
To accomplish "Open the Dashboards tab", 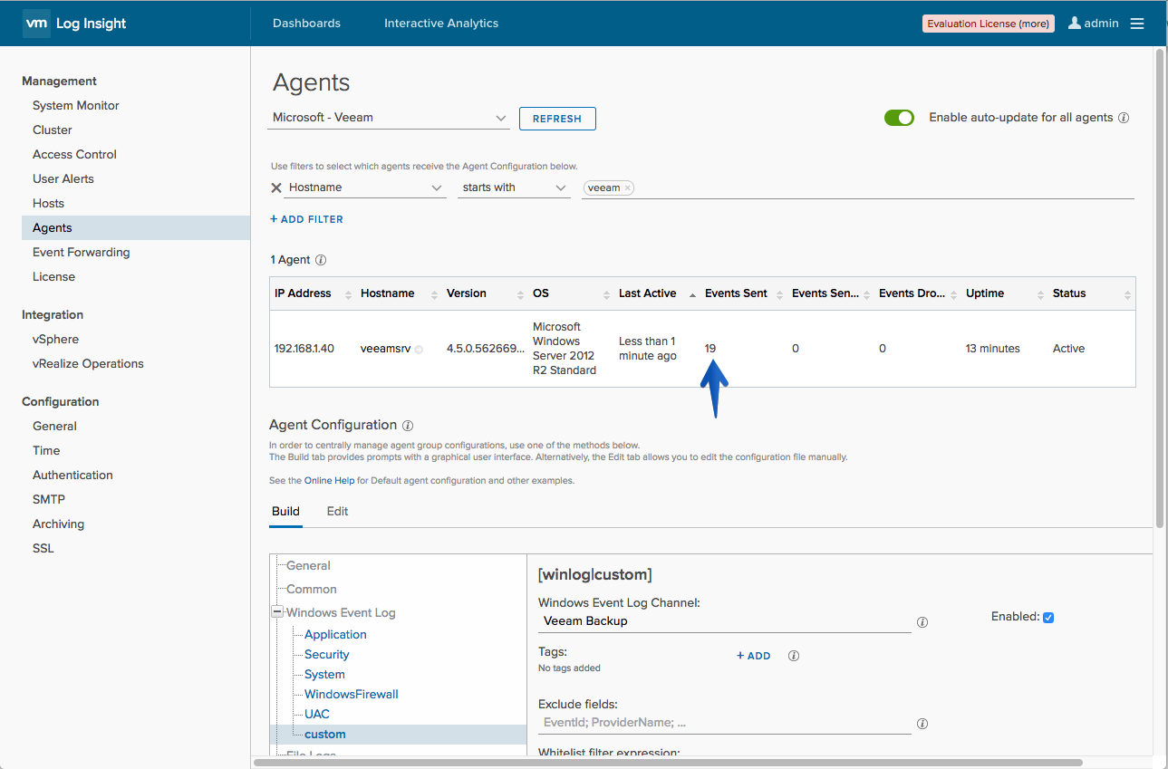I will 306,24.
